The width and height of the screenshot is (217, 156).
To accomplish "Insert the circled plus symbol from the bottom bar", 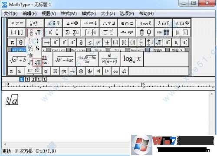I will point(90,71).
